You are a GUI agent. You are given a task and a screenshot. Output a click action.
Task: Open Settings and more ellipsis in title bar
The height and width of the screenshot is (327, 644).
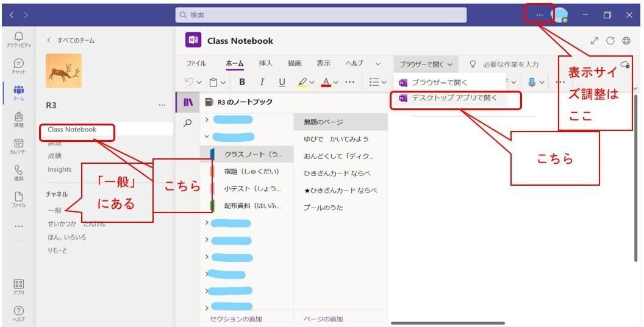click(539, 15)
